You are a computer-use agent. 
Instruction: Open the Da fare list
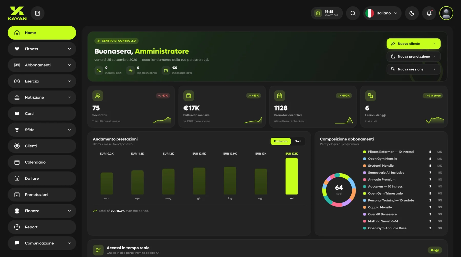42,178
